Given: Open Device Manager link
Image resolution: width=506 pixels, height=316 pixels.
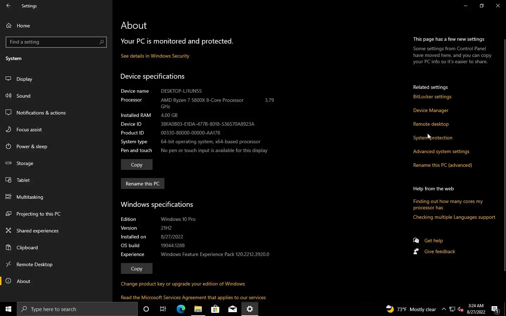Looking at the screenshot, I should pyautogui.click(x=431, y=110).
